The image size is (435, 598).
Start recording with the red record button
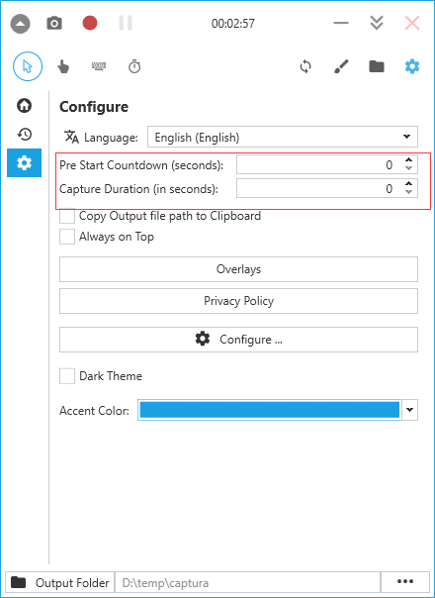click(x=90, y=23)
